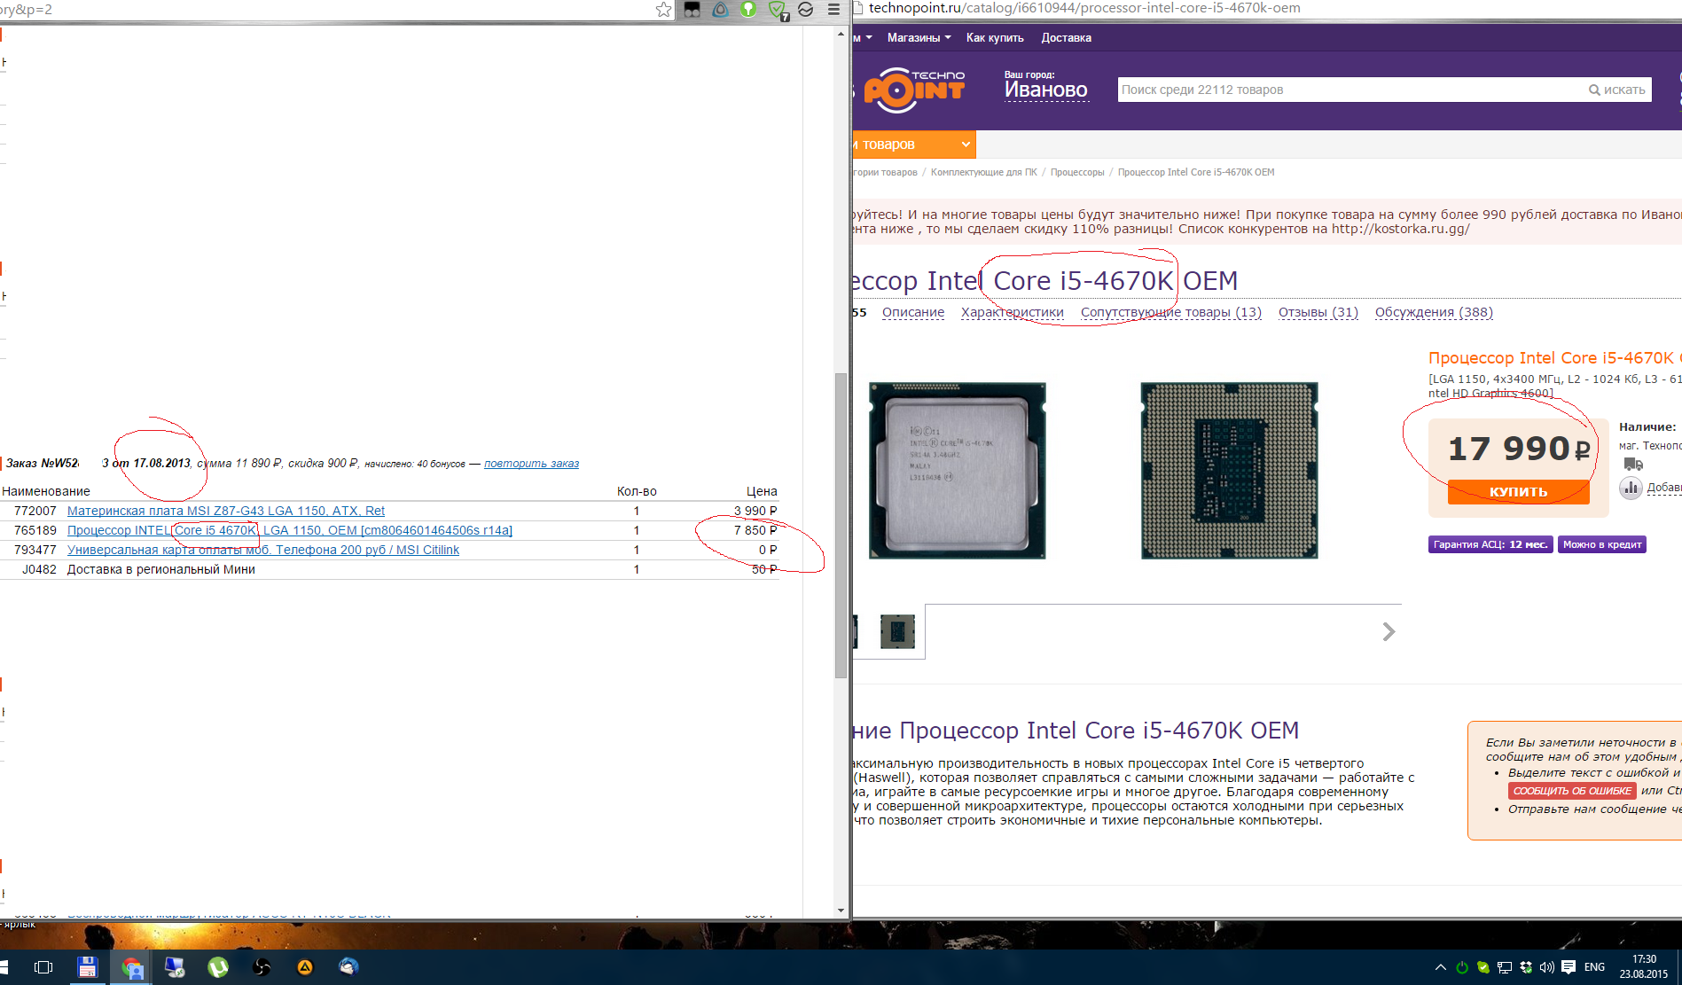Open uTorrent from the taskbar
The width and height of the screenshot is (1682, 985).
(x=218, y=967)
